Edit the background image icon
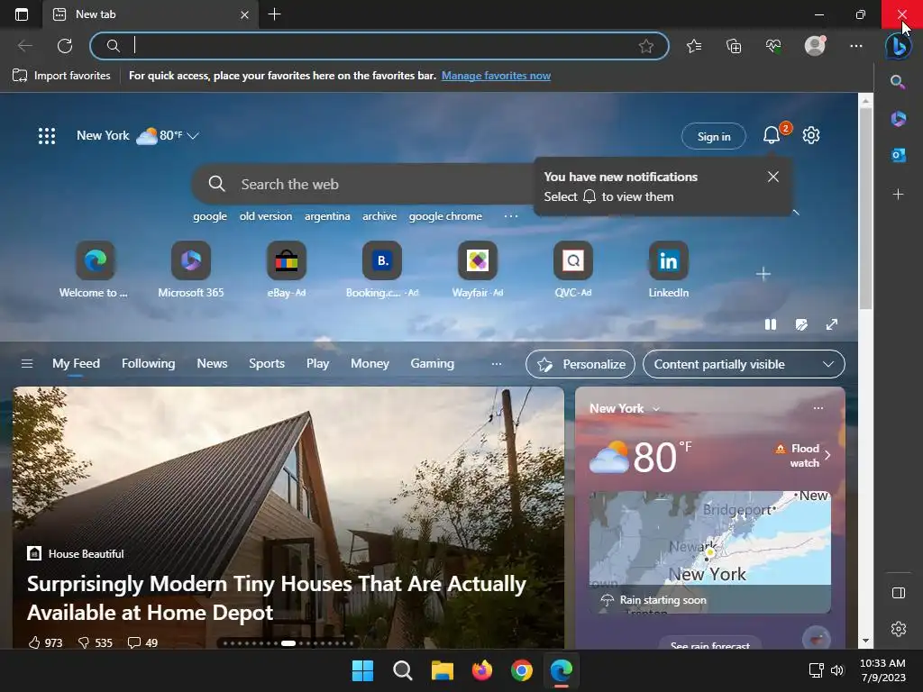 coord(801,324)
